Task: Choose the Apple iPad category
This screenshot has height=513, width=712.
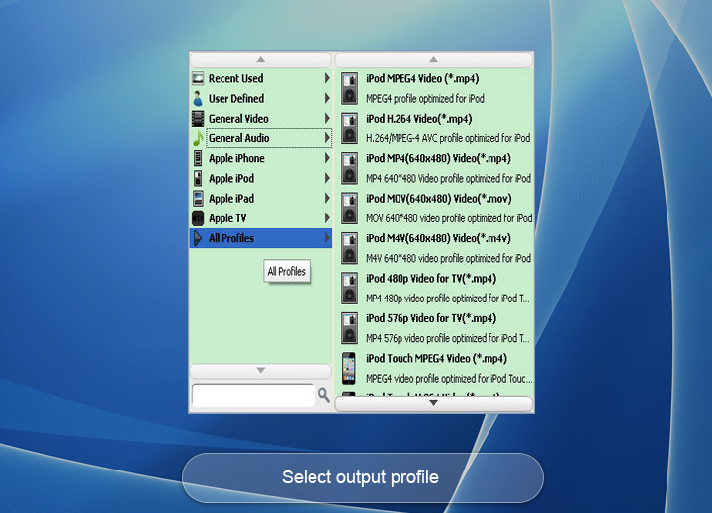Action: (261, 199)
